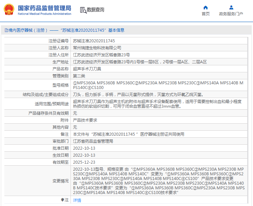Select product name 超声手术刀刀具
The width and height of the screenshot is (253, 206).
coord(87,69)
